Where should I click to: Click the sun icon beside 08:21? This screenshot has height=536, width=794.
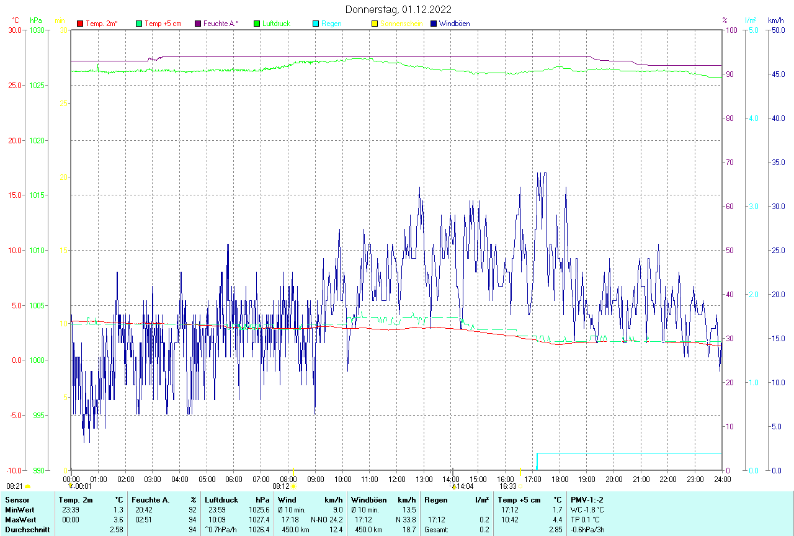28,487
